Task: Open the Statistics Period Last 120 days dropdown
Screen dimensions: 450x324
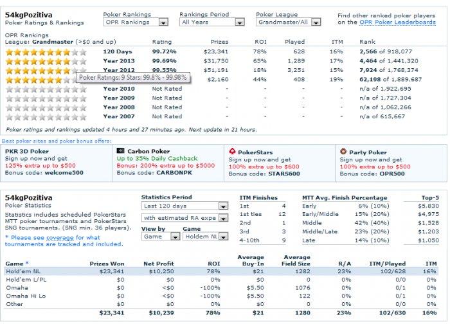Action: (x=184, y=206)
